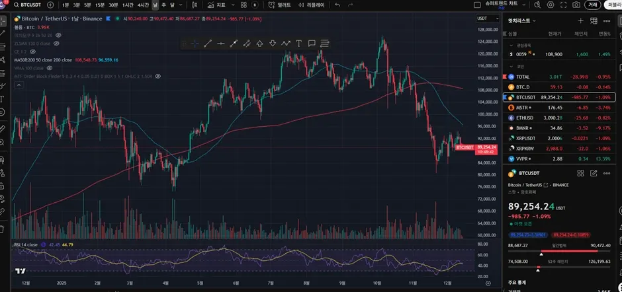Select the parallel channel tool in floating toolbar

coord(247,44)
